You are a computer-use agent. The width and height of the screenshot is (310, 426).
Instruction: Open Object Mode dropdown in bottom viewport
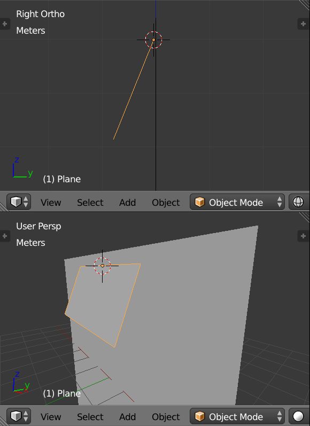(237, 416)
